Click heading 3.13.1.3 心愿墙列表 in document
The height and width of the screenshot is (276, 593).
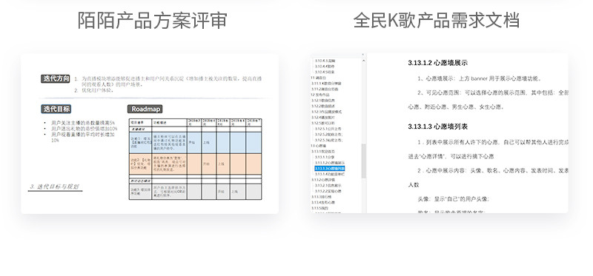(437, 127)
